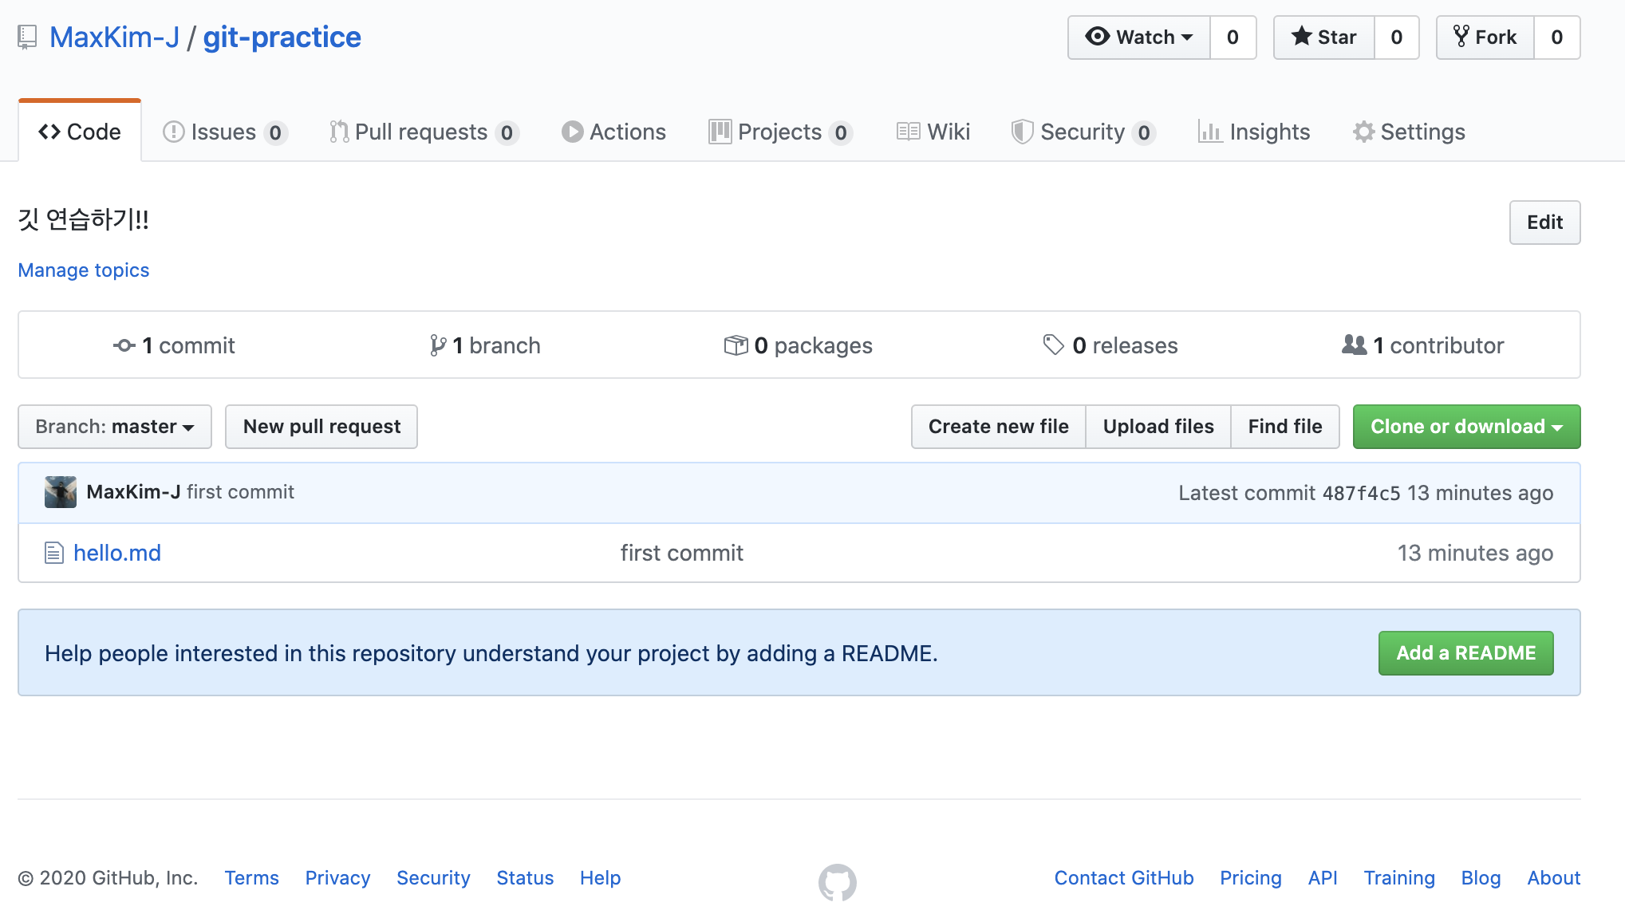Go to the Actions tab

click(613, 132)
